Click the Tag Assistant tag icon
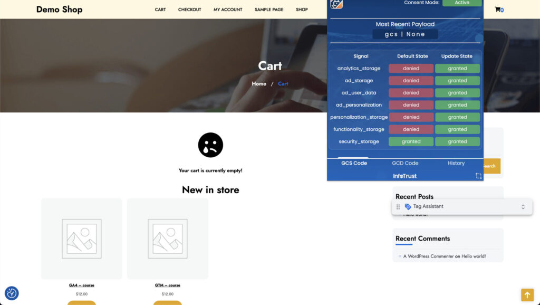540x305 pixels. pos(408,207)
